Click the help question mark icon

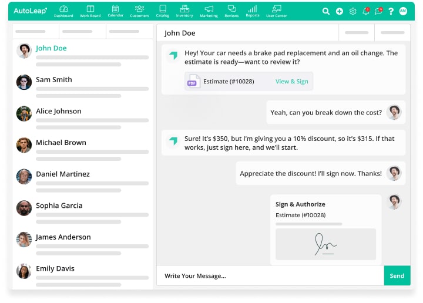pos(391,11)
